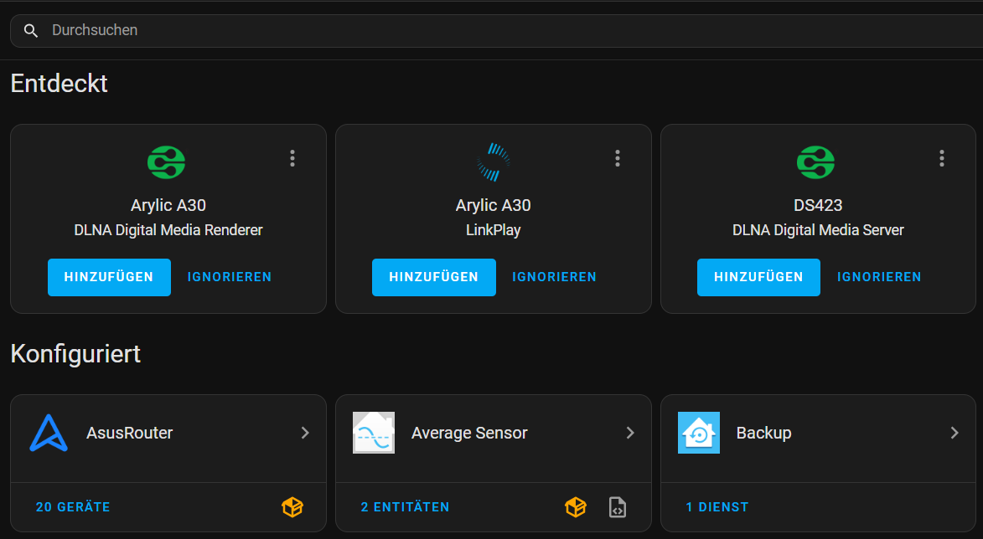This screenshot has width=983, height=539.
Task: Click the AsusRouter title text
Action: [130, 433]
